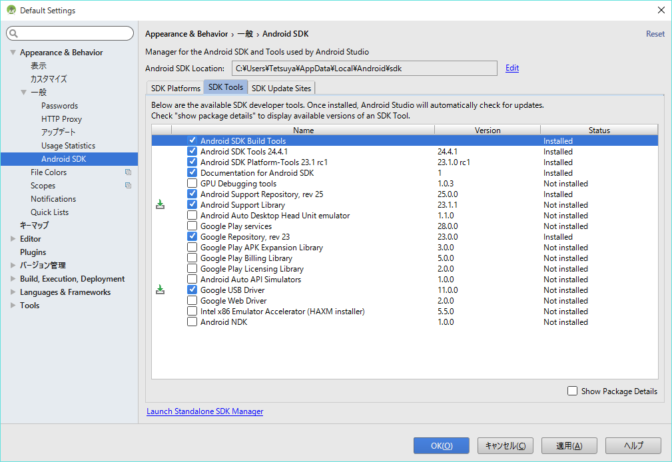672x462 pixels.
Task: Check Google Play APK Expansion Library
Action: point(192,247)
